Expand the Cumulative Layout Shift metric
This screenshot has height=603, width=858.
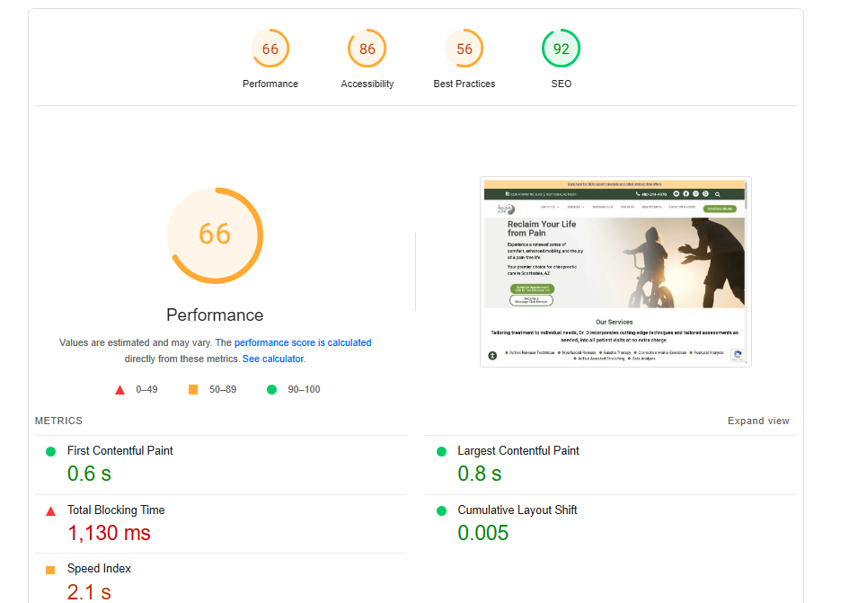(x=517, y=510)
